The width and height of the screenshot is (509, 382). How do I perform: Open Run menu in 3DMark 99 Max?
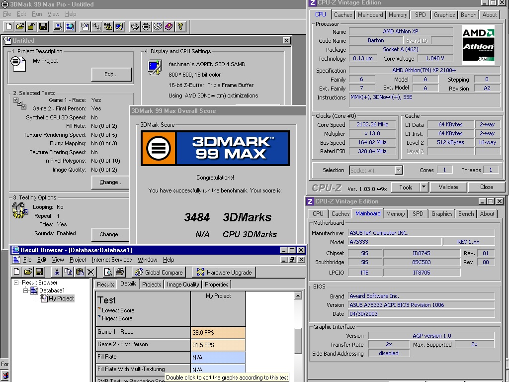click(x=37, y=14)
